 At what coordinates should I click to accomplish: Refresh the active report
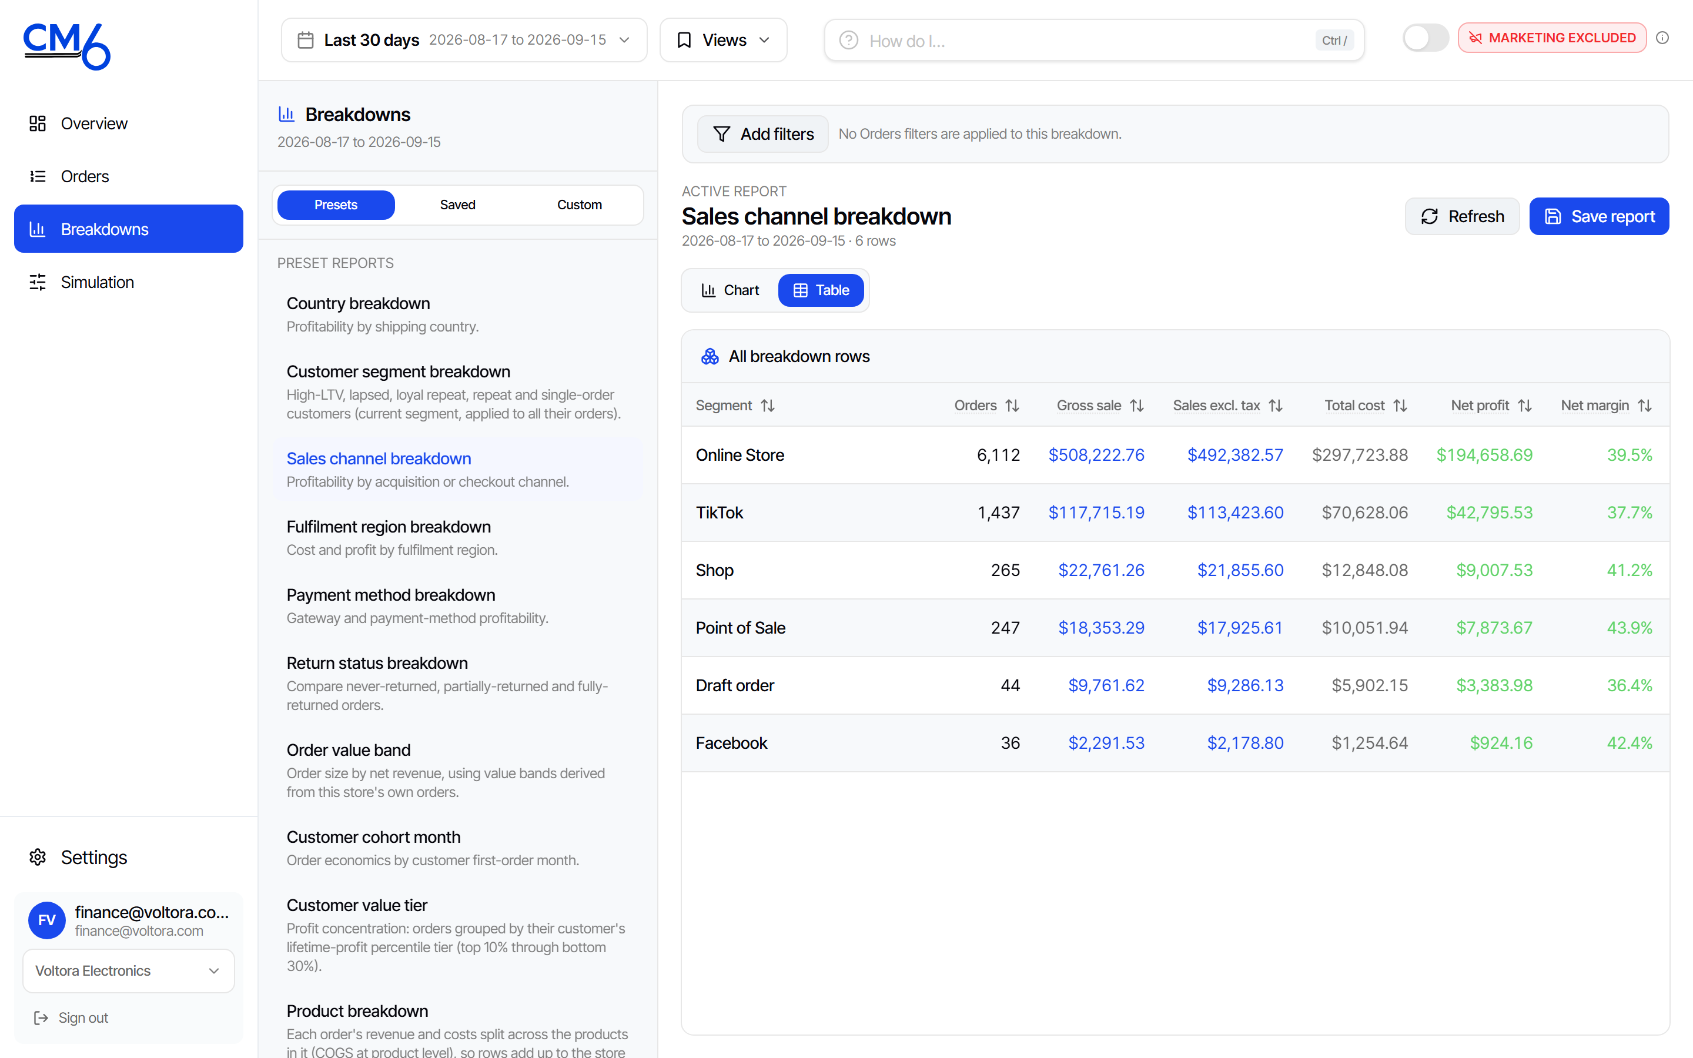[1462, 216]
